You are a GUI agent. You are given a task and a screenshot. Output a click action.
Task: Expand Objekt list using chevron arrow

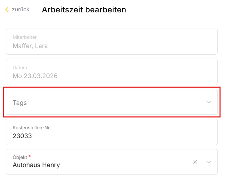[208, 162]
